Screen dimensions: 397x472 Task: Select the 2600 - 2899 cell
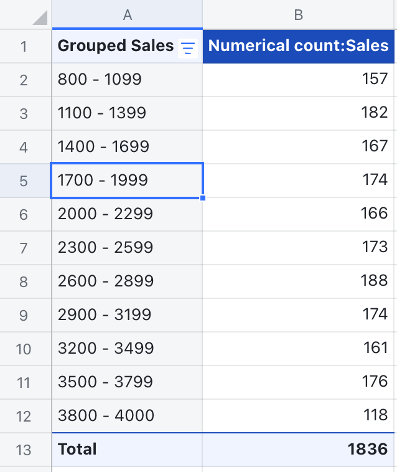[127, 281]
